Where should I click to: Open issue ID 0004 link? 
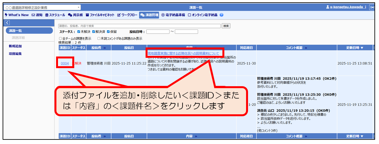[x=65, y=63]
